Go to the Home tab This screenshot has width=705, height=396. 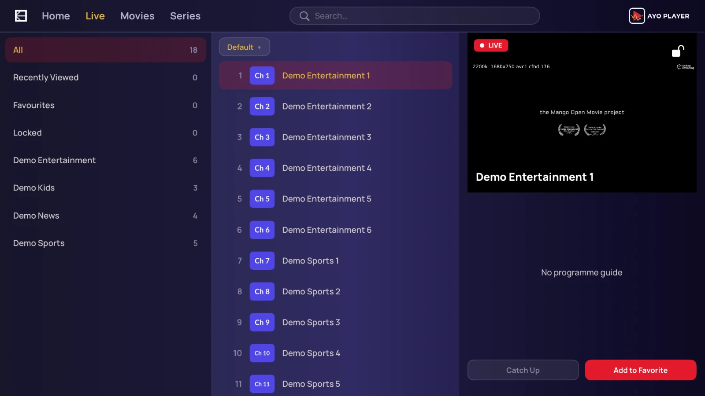[x=56, y=16]
